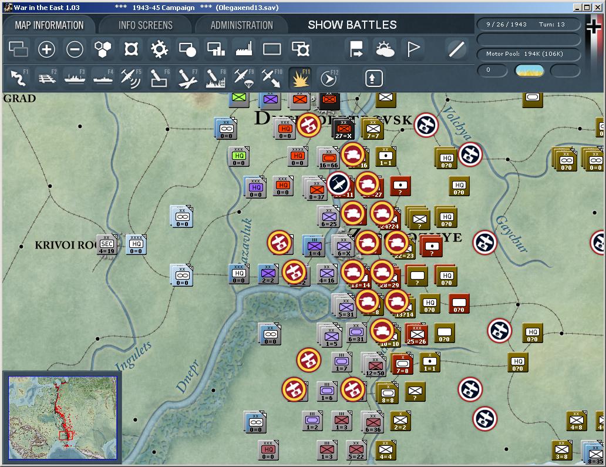Toggle unit counters display icon
This screenshot has height=467, width=606.
[18, 49]
